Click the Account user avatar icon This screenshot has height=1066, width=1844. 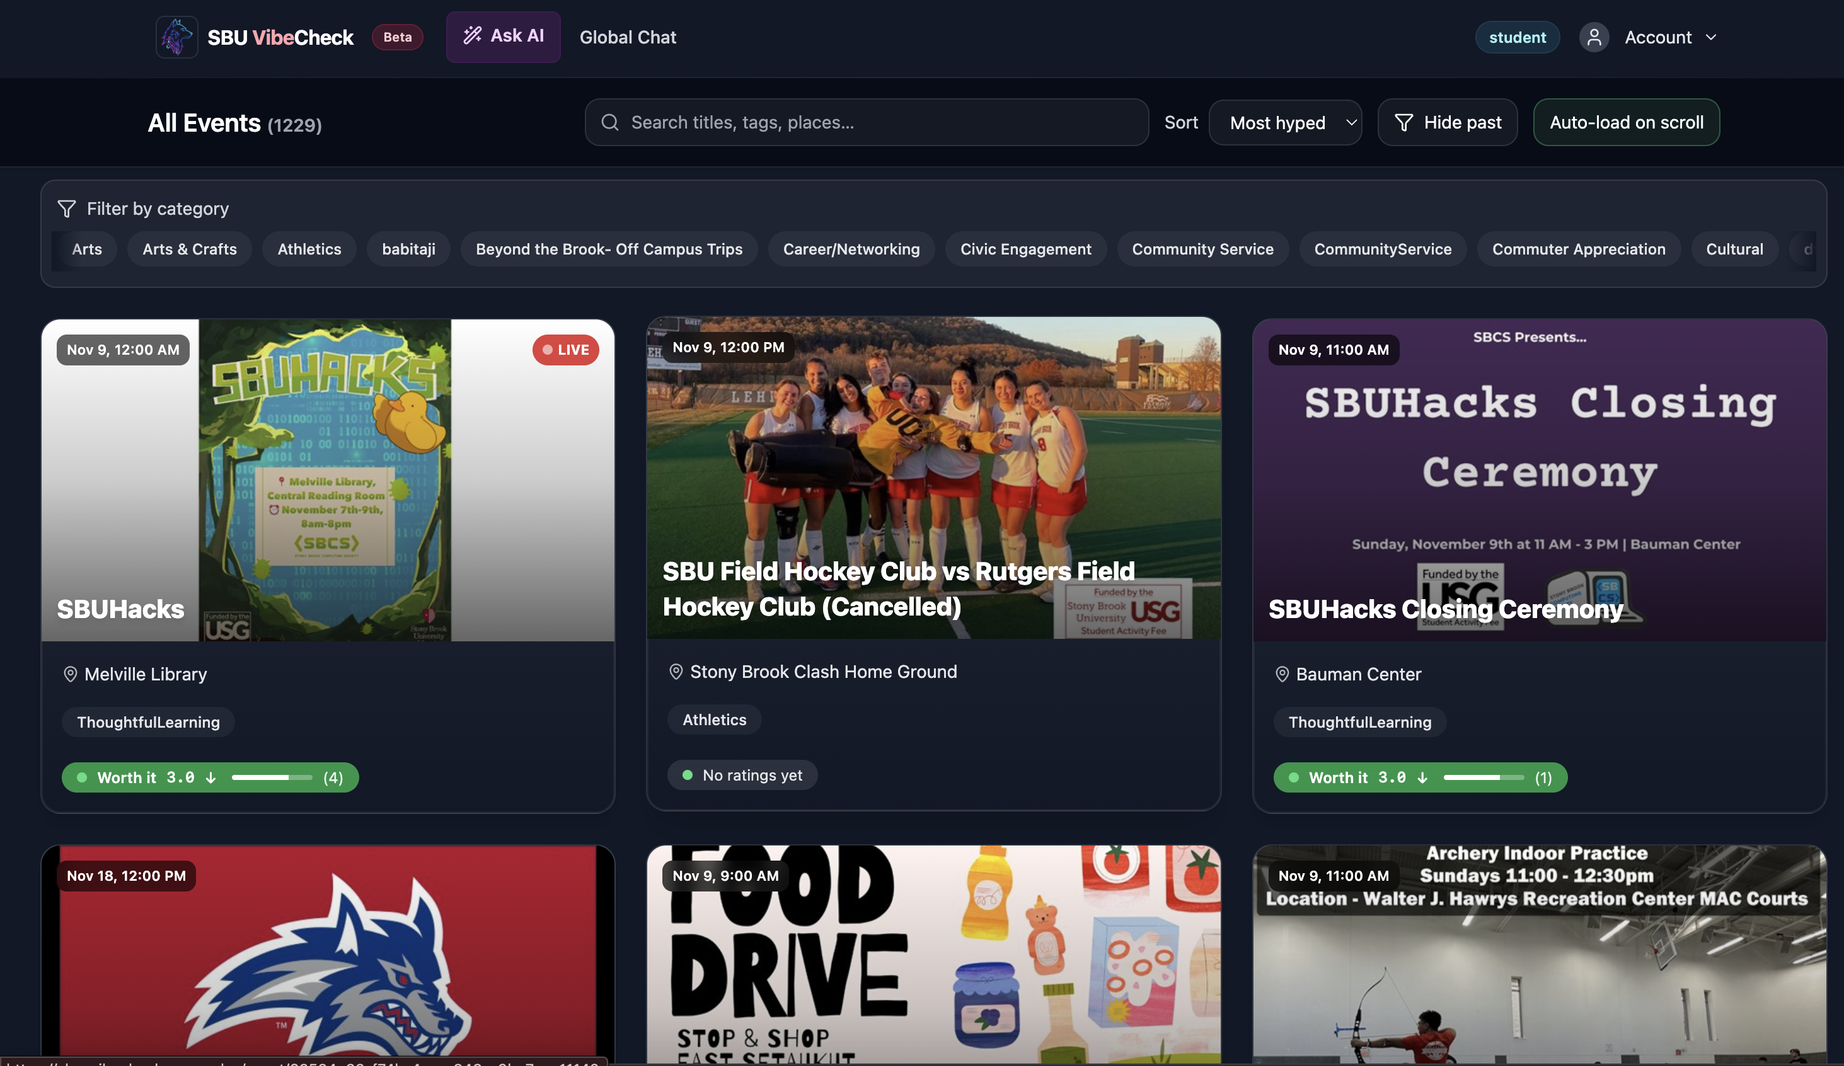click(1593, 37)
